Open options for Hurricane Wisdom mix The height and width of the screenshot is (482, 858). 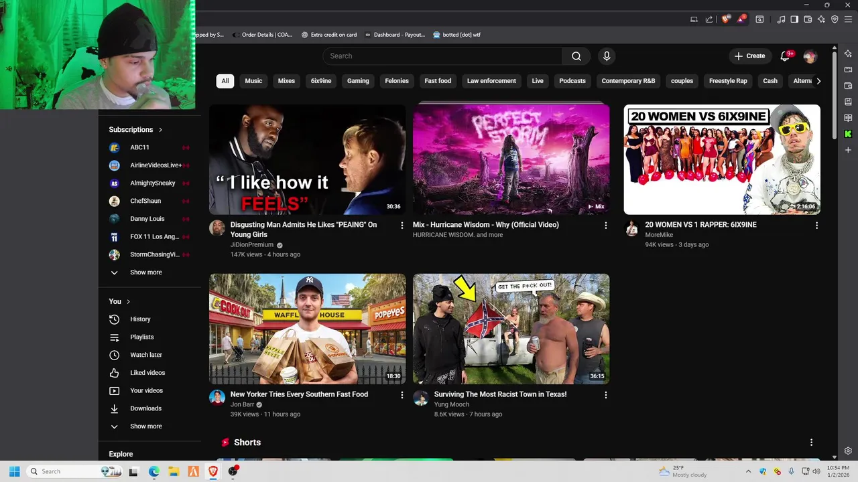(x=606, y=226)
